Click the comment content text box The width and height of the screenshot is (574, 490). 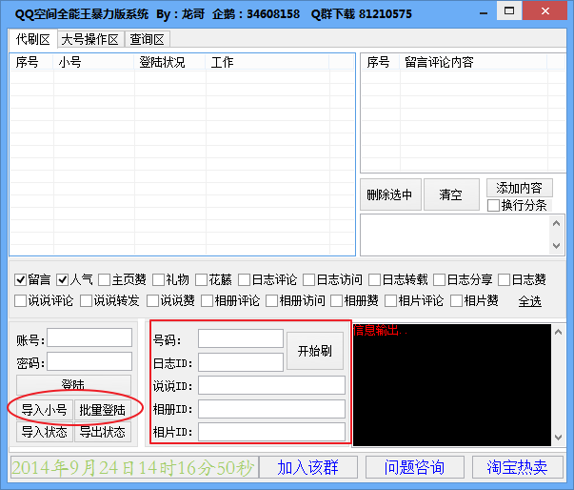click(x=455, y=235)
